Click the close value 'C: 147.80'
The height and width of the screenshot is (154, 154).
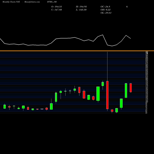[x=57, y=10]
